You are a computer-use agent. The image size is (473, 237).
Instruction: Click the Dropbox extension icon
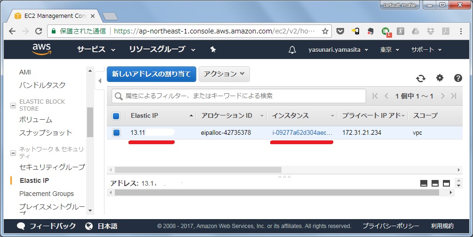pos(431,31)
